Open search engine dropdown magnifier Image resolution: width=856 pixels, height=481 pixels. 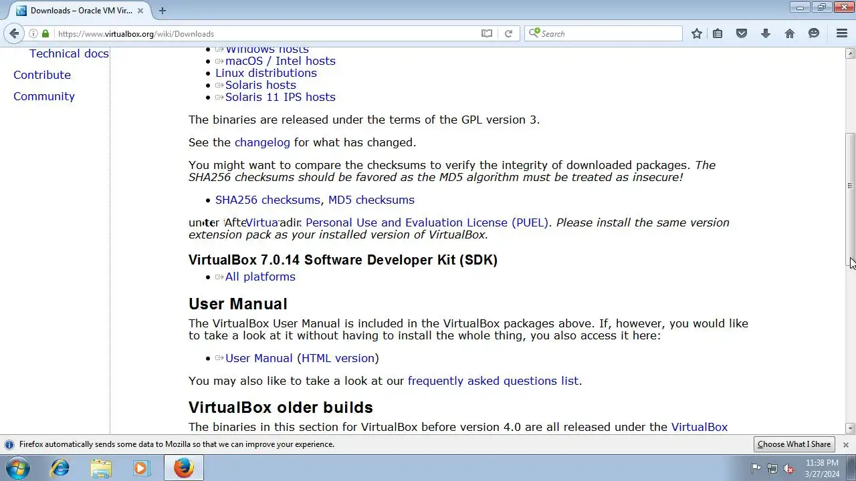pos(534,33)
